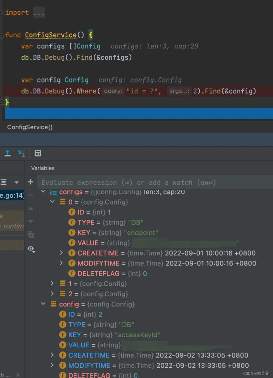Screen dimensions: 273x378
Task: Open the Variables tab
Action: (x=43, y=168)
